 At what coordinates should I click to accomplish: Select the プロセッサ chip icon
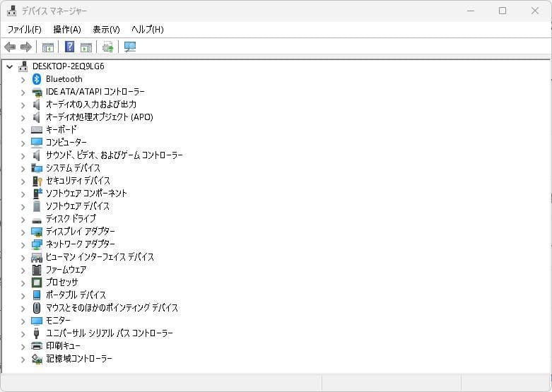click(37, 283)
